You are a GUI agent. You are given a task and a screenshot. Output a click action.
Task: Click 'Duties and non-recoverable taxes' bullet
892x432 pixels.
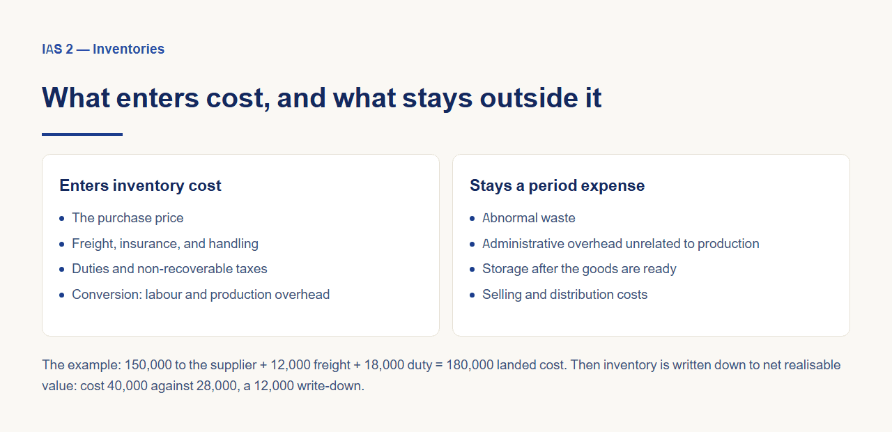(x=169, y=269)
